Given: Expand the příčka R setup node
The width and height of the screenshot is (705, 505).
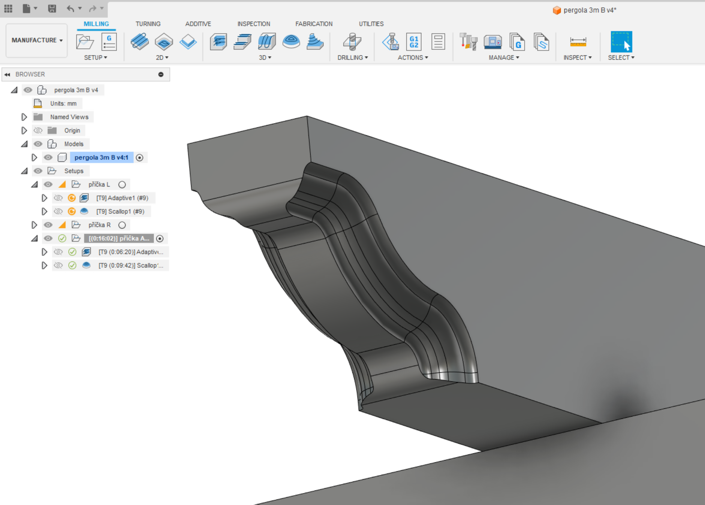Looking at the screenshot, I should tap(34, 225).
